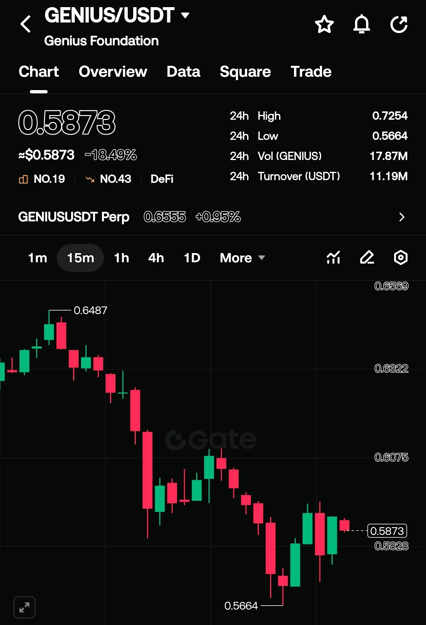Viewport: 426px width, 625px height.
Task: Go back using the back arrow
Action: (x=26, y=24)
